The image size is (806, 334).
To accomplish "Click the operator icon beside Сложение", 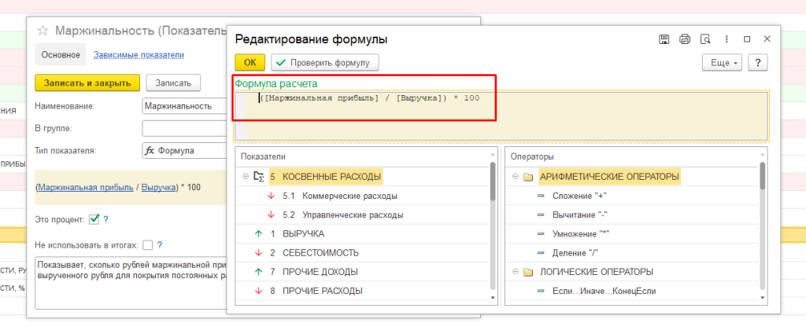I will pos(540,196).
